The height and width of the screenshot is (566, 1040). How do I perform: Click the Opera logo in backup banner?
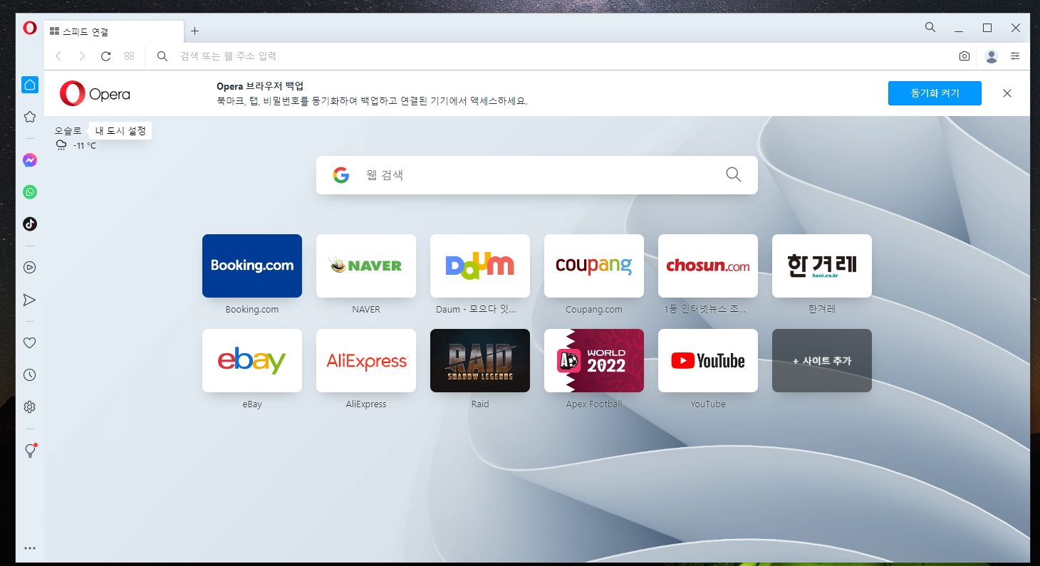tap(95, 93)
